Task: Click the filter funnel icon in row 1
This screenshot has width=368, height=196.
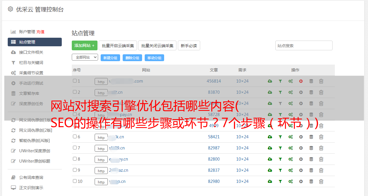Action: coord(280,81)
